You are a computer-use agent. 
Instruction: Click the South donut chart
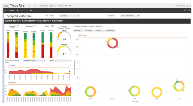click(x=157, y=92)
